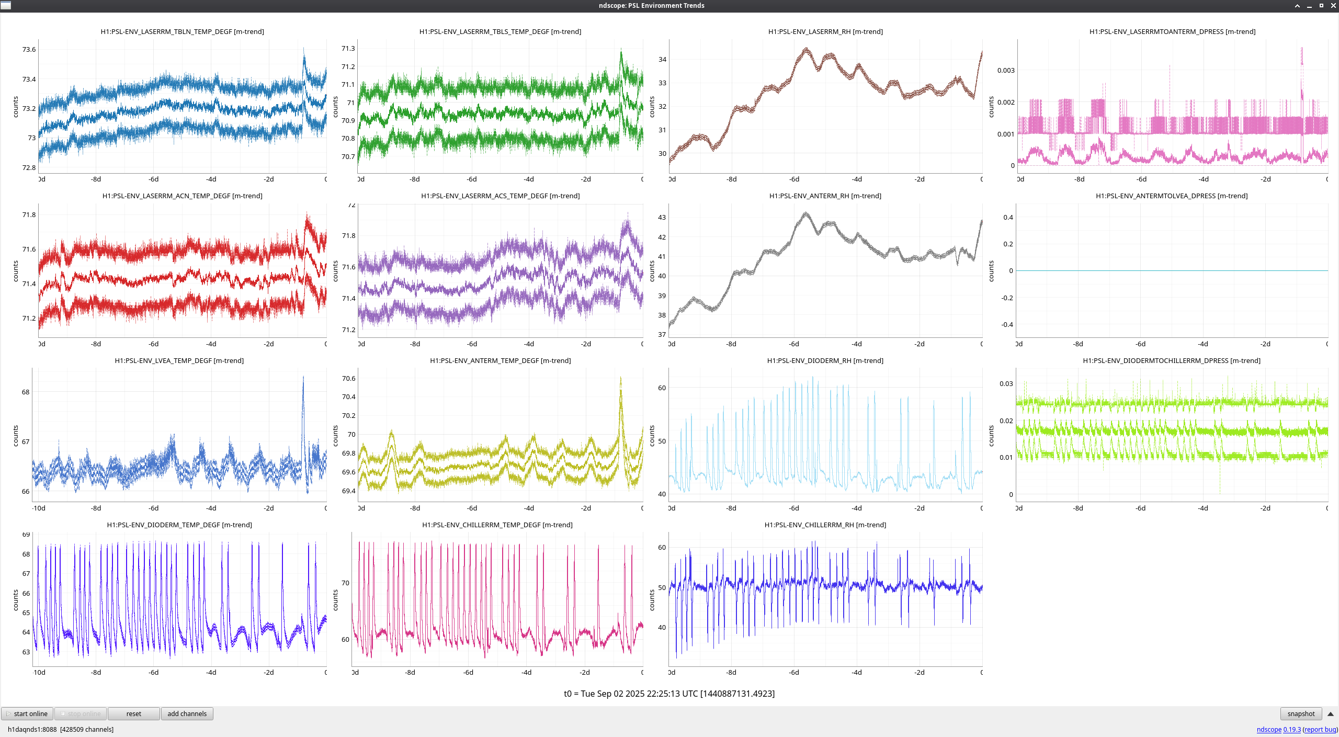1339x737 pixels.
Task: Take a snapshot of the plots
Action: coord(1300,713)
